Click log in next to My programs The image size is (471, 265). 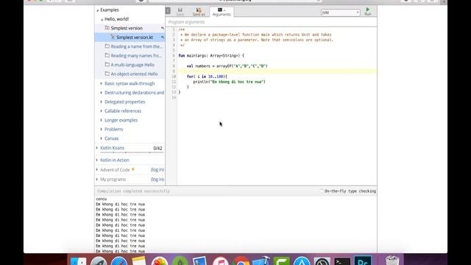[x=157, y=179]
